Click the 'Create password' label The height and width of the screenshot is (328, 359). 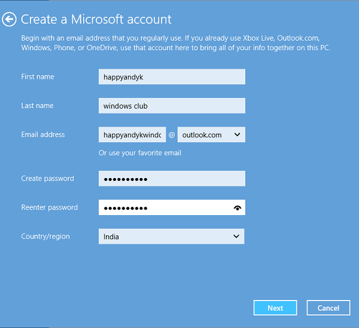(x=48, y=179)
